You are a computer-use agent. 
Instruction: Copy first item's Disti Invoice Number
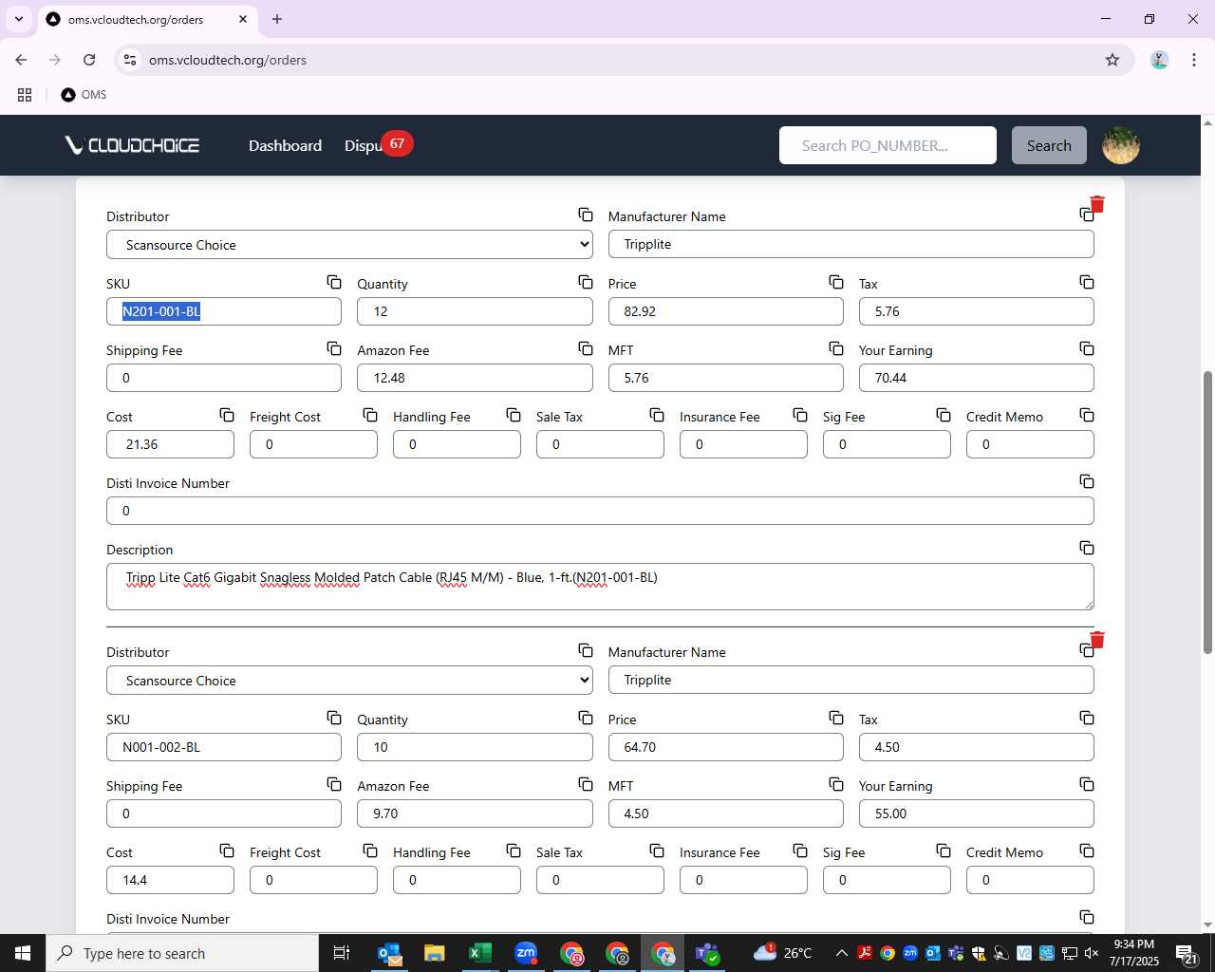pyautogui.click(x=1087, y=481)
